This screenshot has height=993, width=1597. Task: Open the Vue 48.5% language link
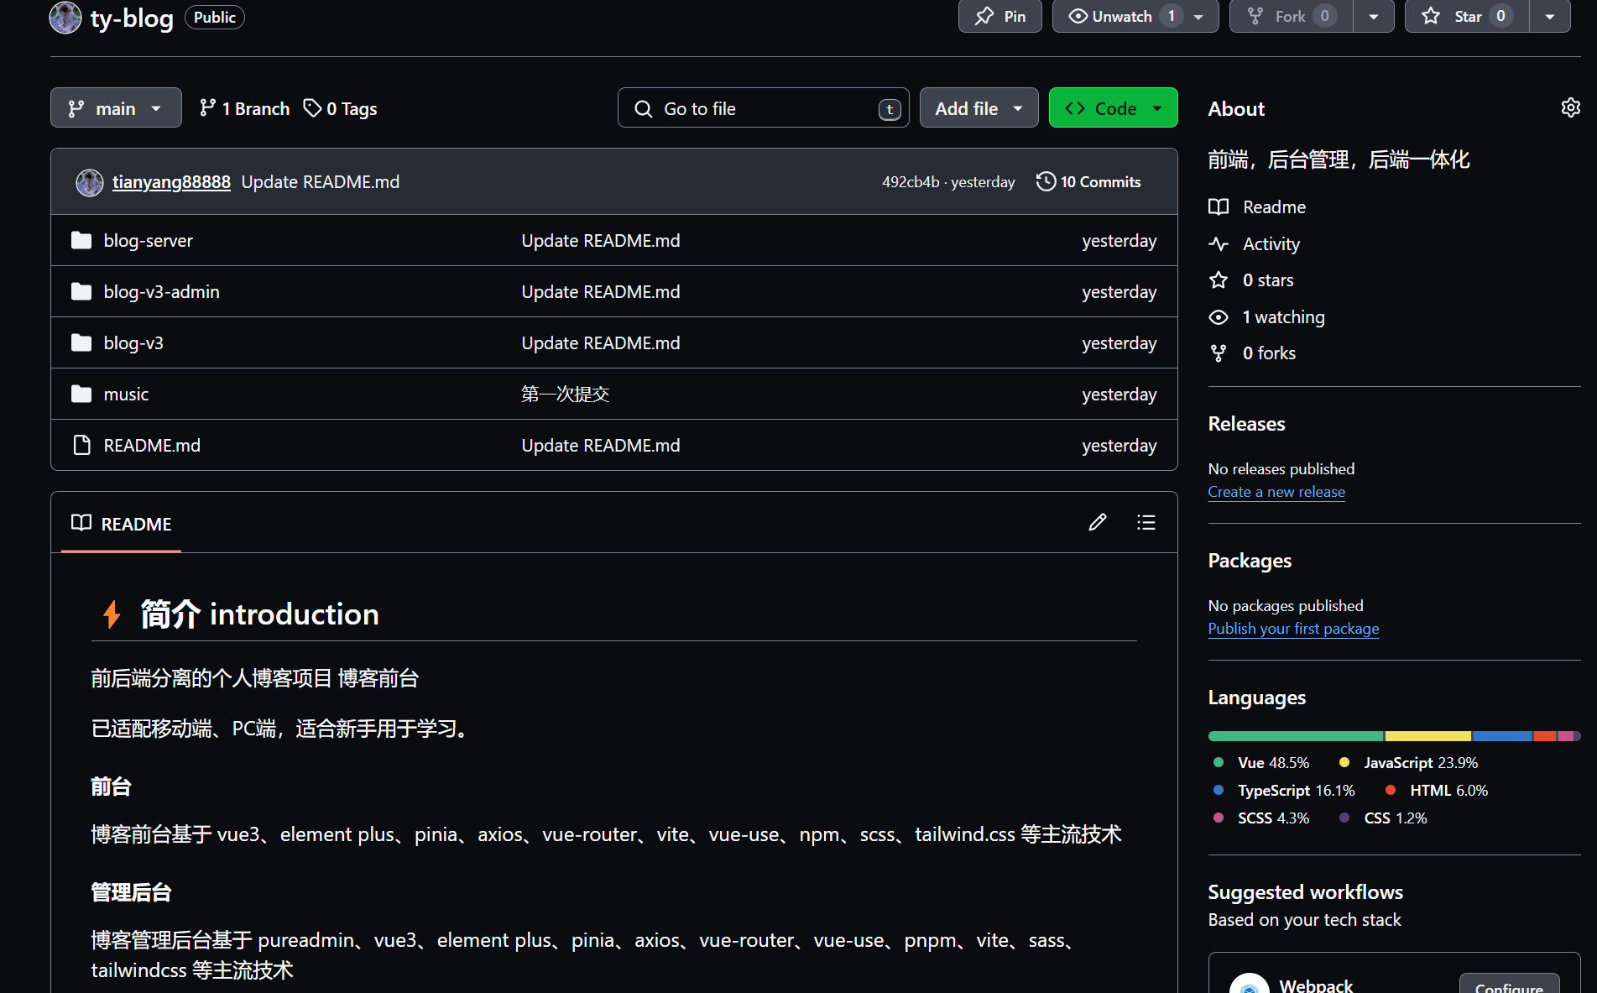point(1261,763)
